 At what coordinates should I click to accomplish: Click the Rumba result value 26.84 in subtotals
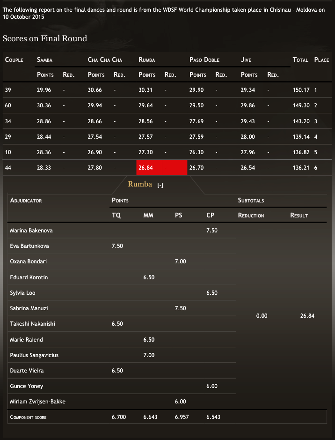307,316
